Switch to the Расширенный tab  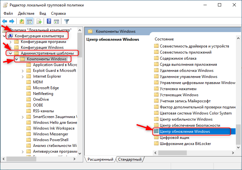(x=100, y=159)
